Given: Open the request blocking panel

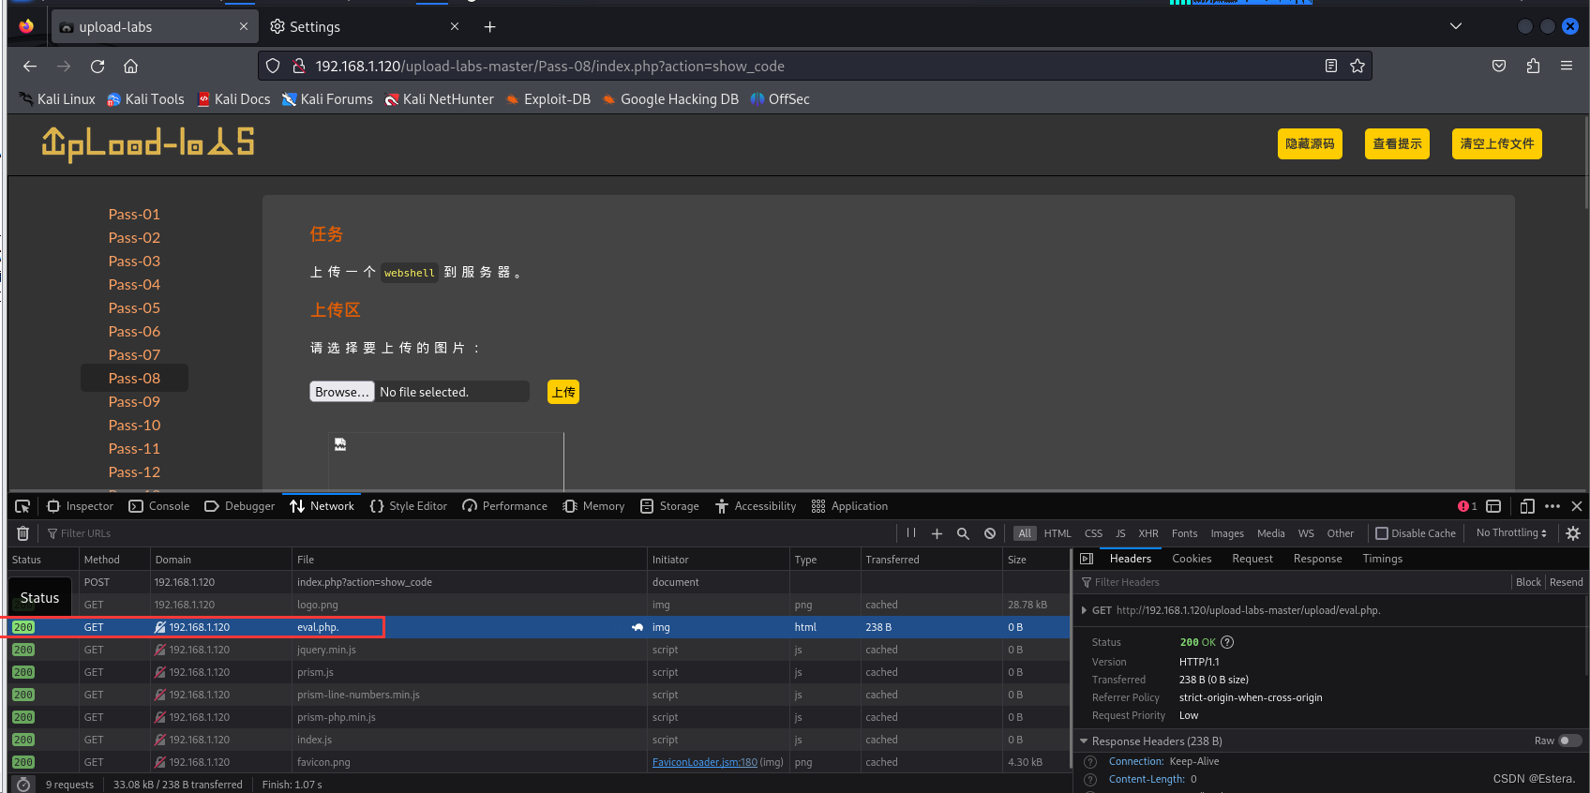Looking at the screenshot, I should coord(990,533).
